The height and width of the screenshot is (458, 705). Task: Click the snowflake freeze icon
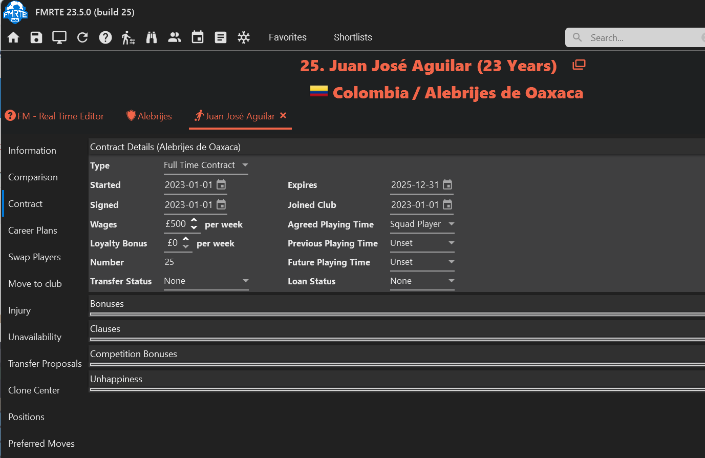(x=244, y=37)
